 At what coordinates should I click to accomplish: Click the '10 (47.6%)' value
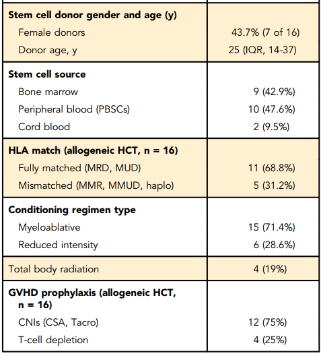point(272,109)
